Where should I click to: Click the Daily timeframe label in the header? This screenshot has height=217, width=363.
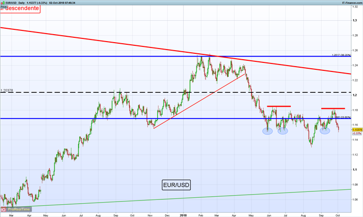pos(21,3)
